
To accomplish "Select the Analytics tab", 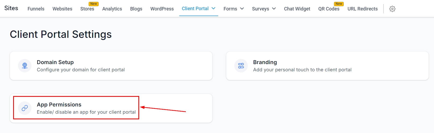I will pos(112,9).
